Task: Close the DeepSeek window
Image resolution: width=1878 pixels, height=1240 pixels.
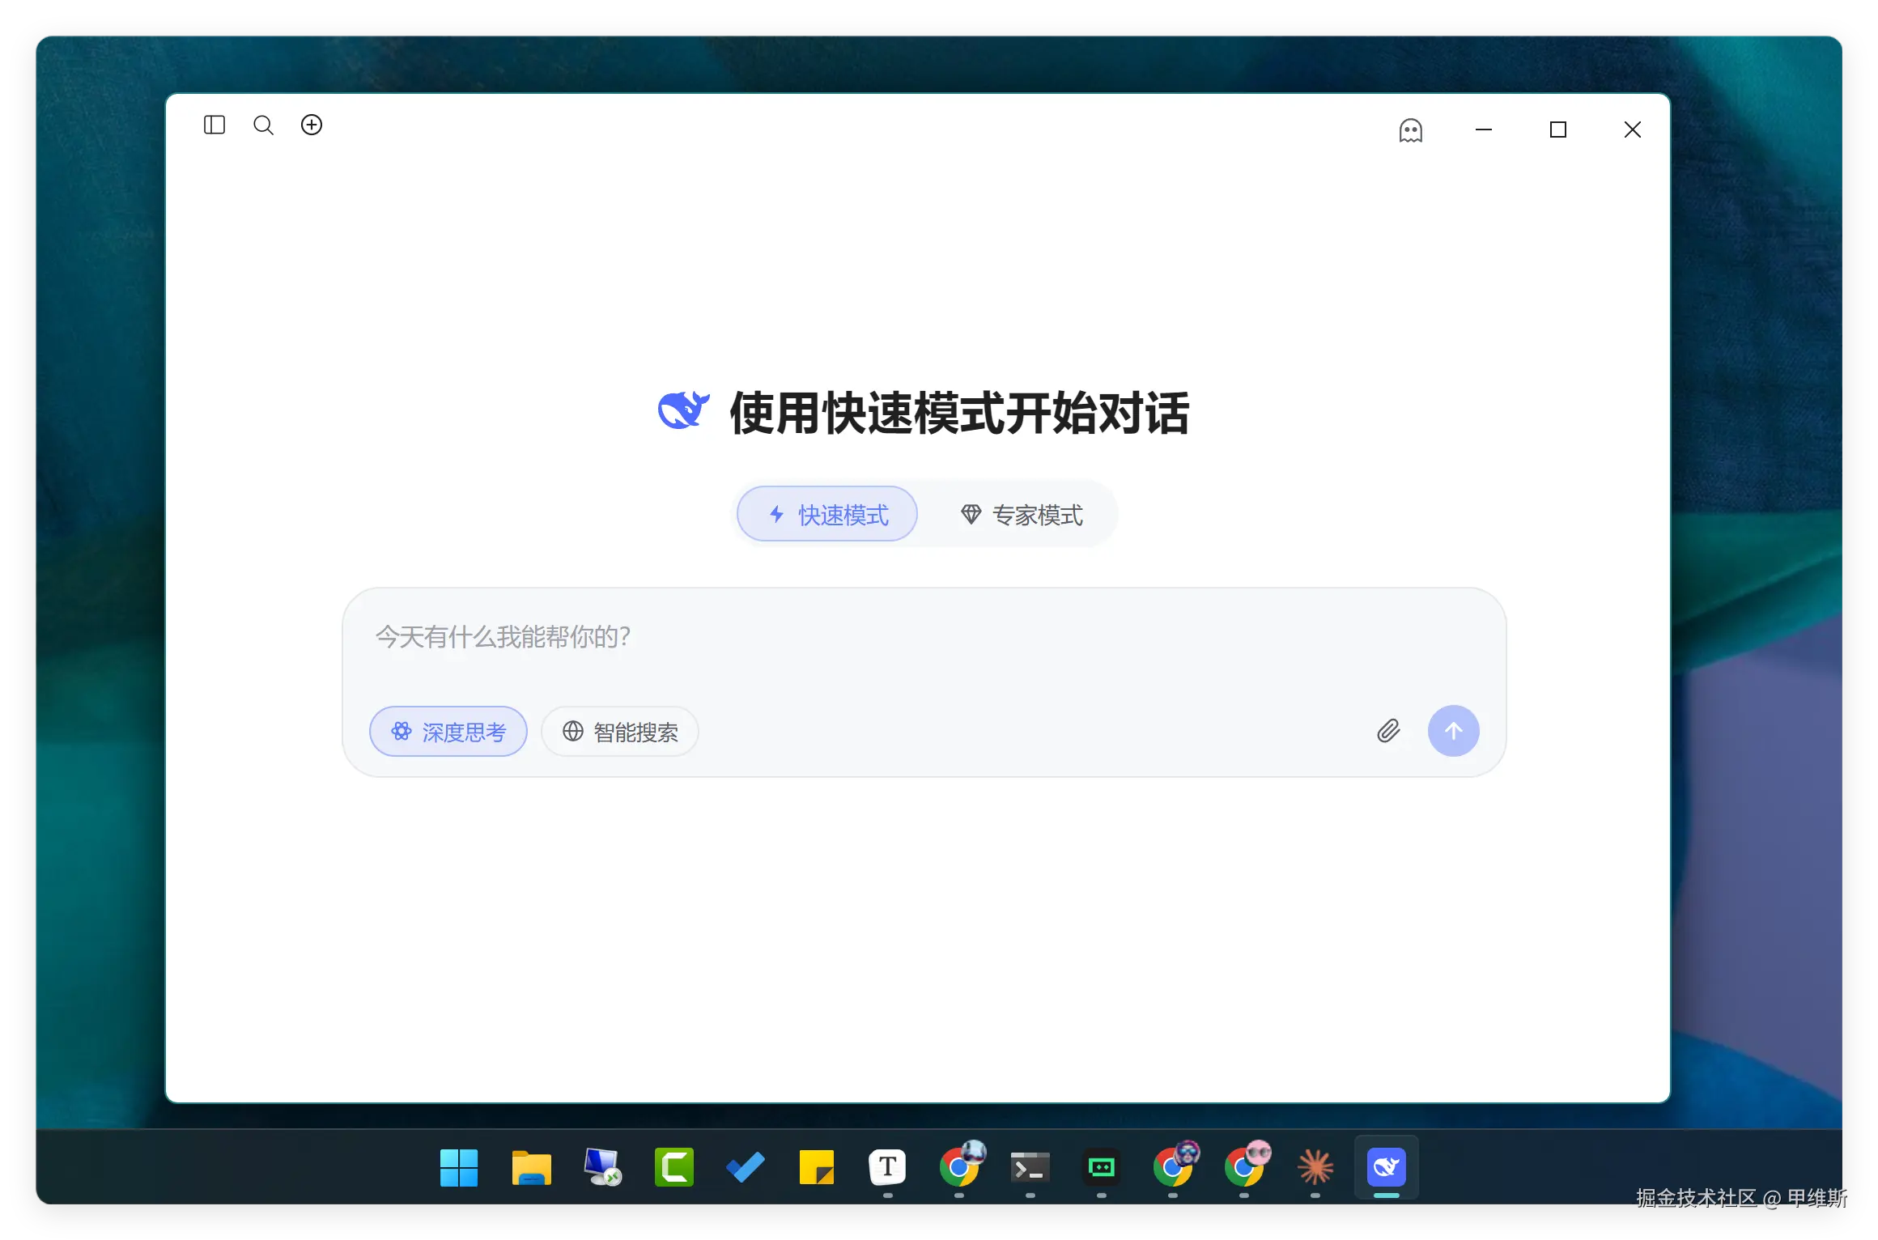Action: pos(1632,130)
